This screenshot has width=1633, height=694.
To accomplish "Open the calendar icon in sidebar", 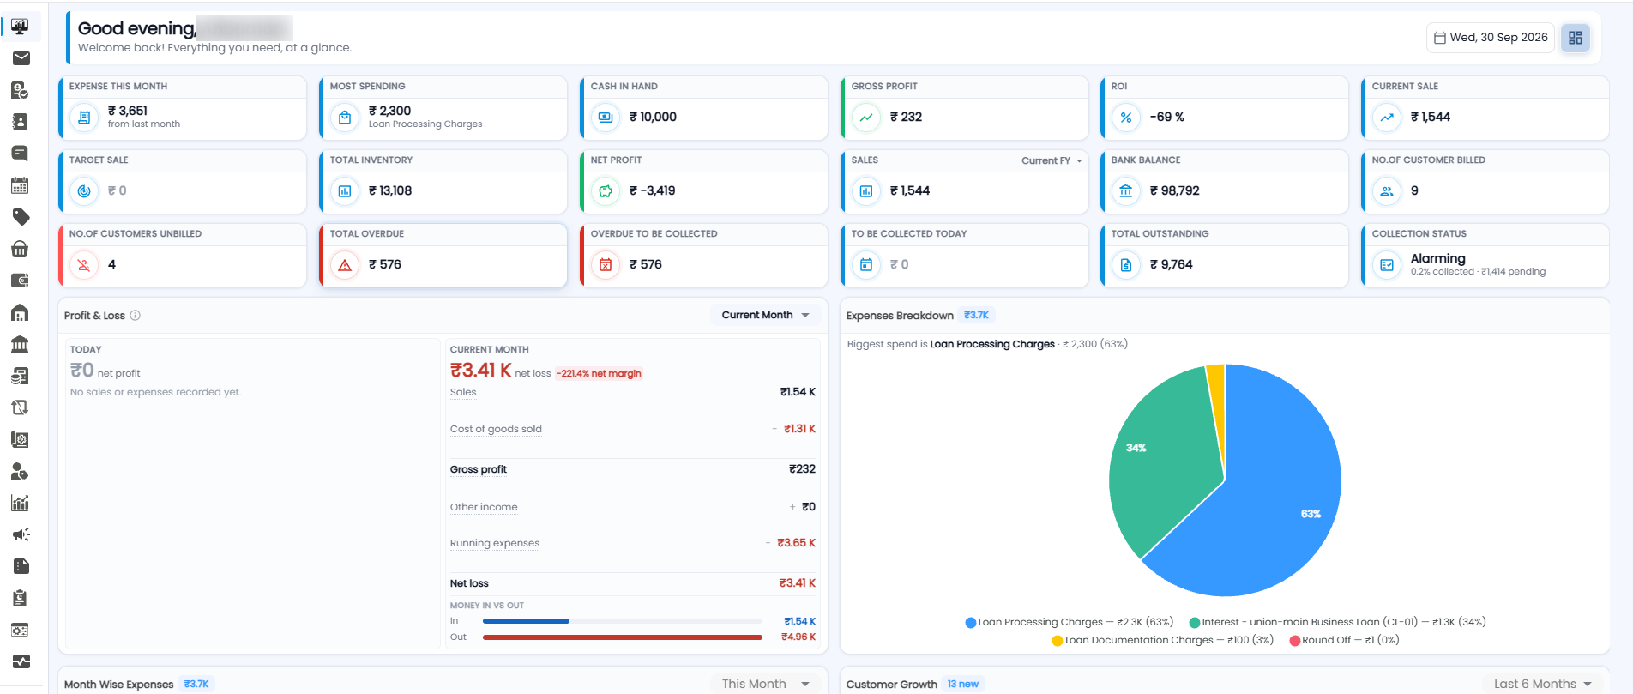I will coord(20,185).
